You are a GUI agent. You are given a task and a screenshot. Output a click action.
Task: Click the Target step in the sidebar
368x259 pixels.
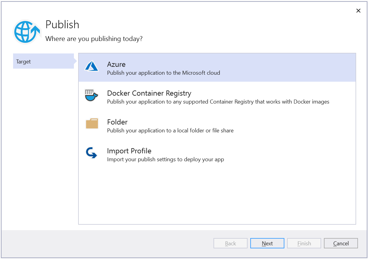click(x=23, y=61)
